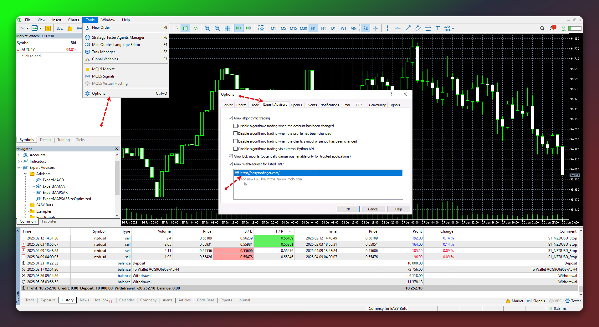Select the trendline drawing tool
Image resolution: width=599 pixels, height=327 pixels.
(407, 28)
